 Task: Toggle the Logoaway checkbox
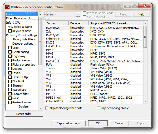(x=10, y=56)
